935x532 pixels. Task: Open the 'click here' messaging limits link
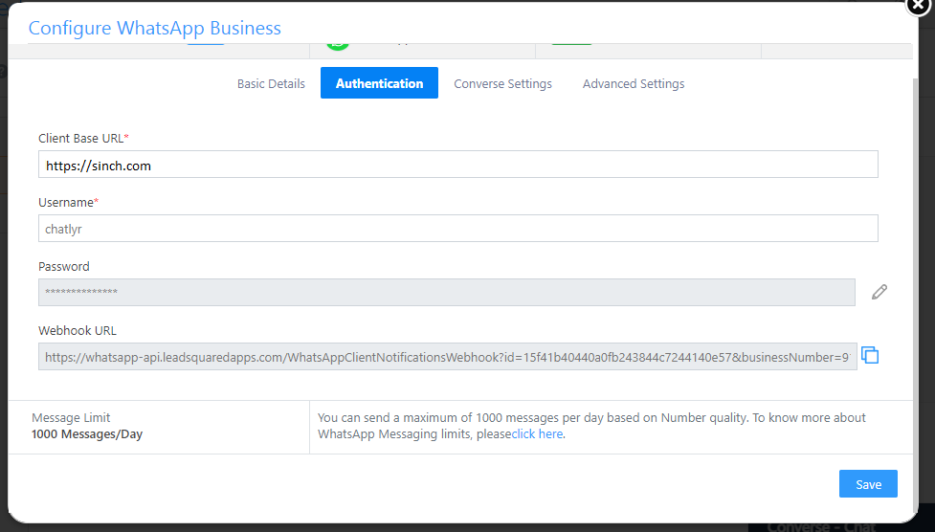pos(537,434)
